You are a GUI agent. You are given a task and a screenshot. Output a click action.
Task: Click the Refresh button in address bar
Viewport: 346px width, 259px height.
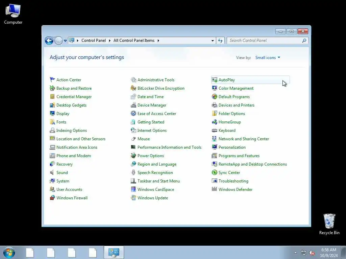(x=220, y=40)
